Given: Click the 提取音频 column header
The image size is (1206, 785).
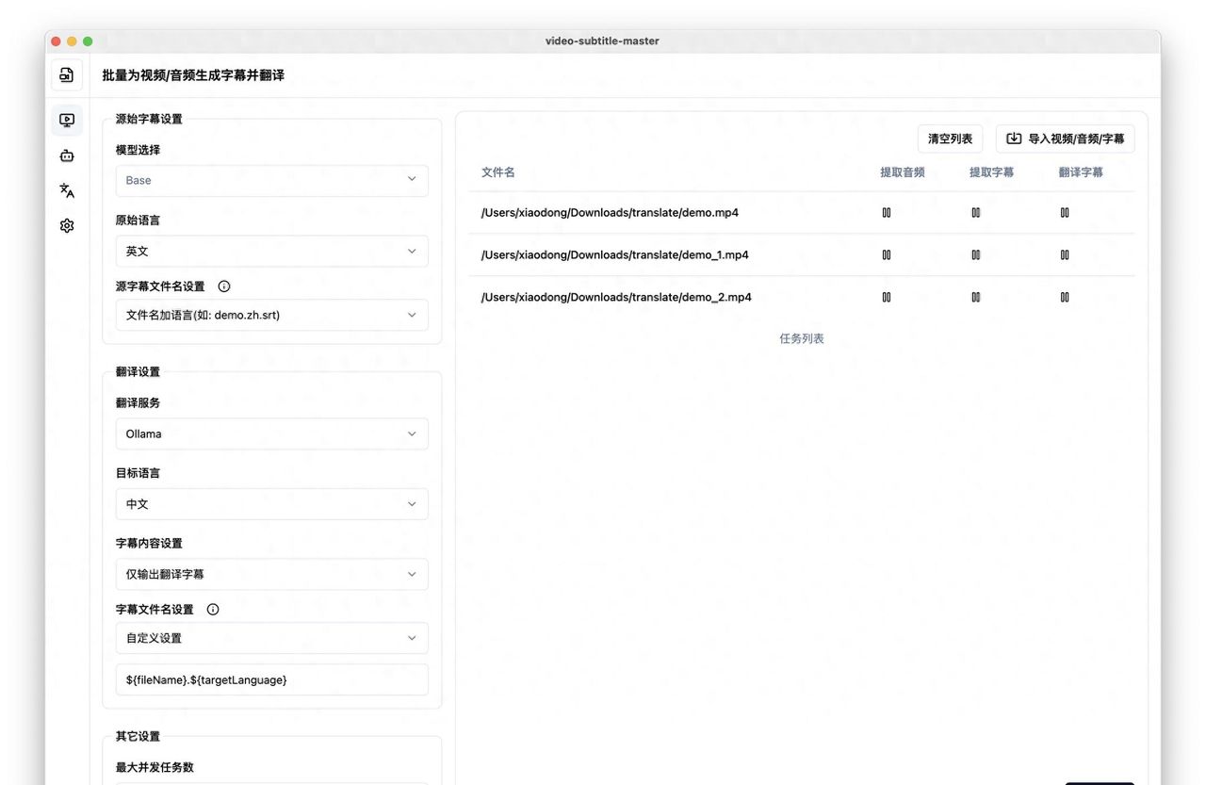Looking at the screenshot, I should coord(903,172).
